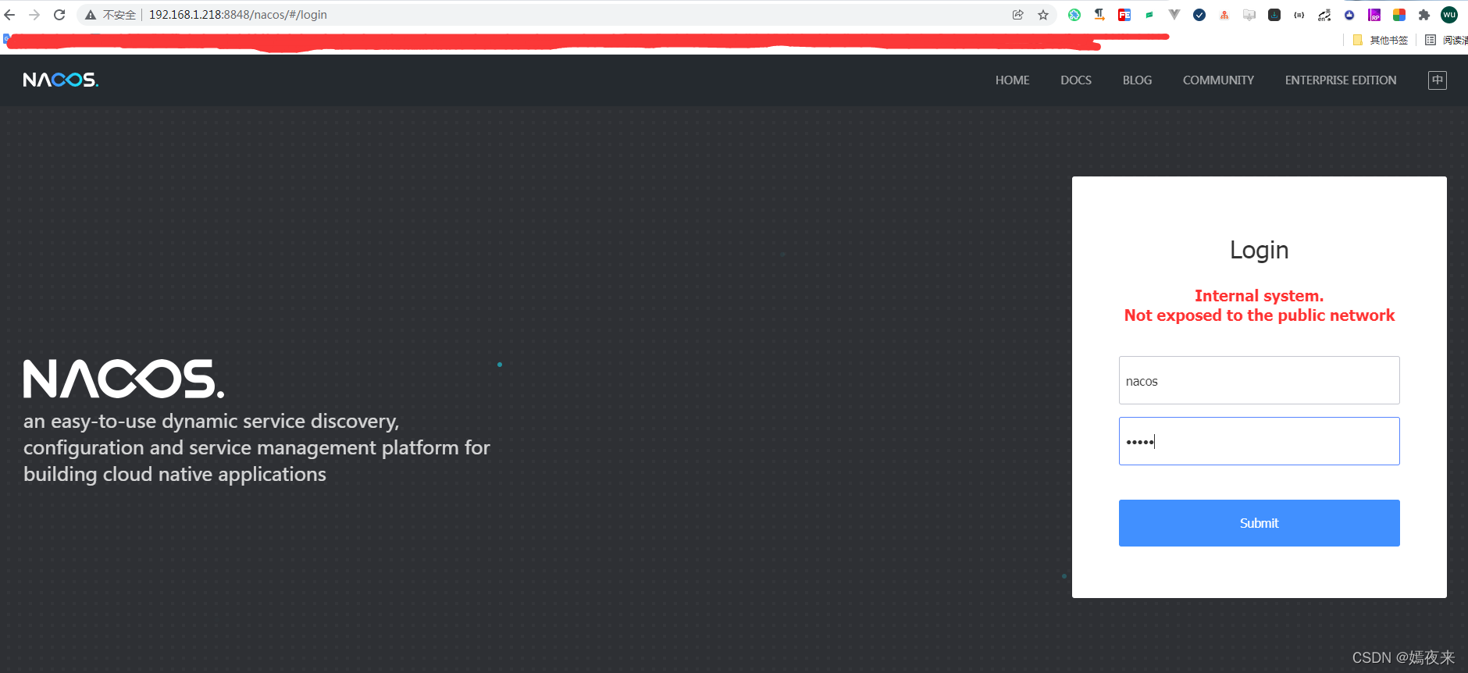Click 'building cloud native applications' line
The width and height of the screenshot is (1468, 673).
point(175,475)
